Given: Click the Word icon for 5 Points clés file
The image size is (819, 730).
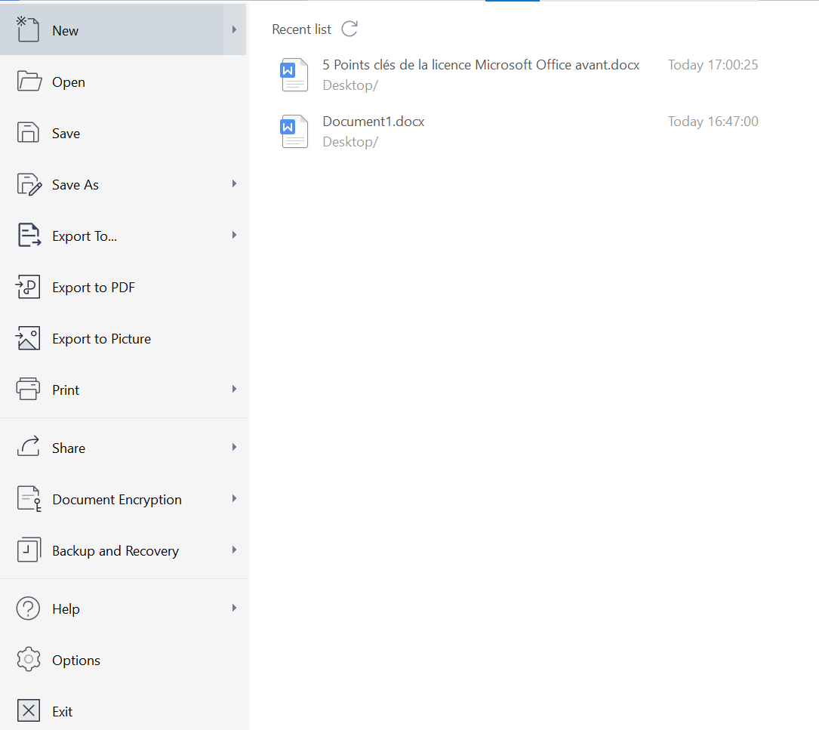Looking at the screenshot, I should tap(294, 75).
